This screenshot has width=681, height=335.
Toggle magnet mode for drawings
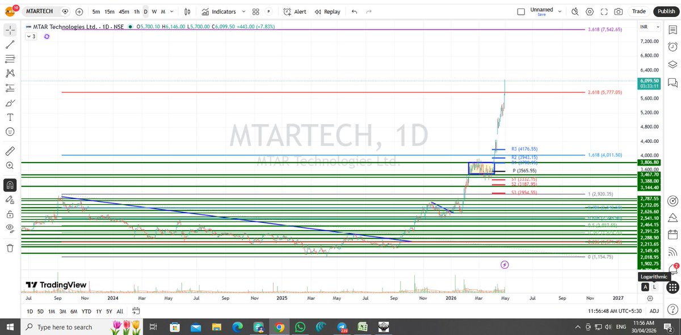pyautogui.click(x=10, y=185)
